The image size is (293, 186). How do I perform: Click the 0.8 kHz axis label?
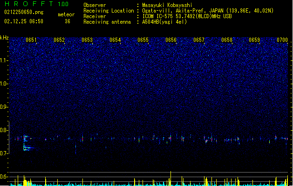(4, 130)
